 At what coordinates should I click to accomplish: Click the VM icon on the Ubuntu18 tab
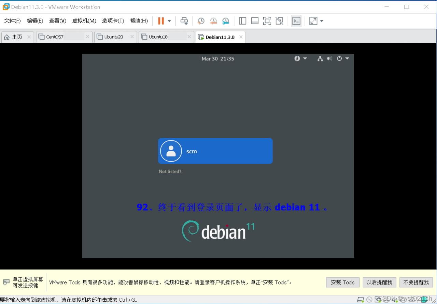(x=144, y=37)
